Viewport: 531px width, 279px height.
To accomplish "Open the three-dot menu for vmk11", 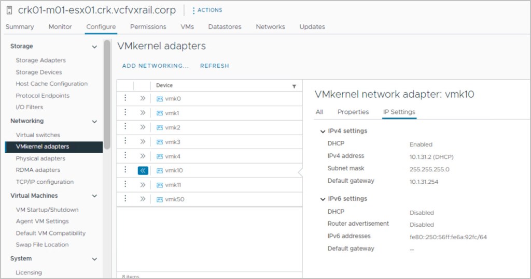I will tap(125, 184).
